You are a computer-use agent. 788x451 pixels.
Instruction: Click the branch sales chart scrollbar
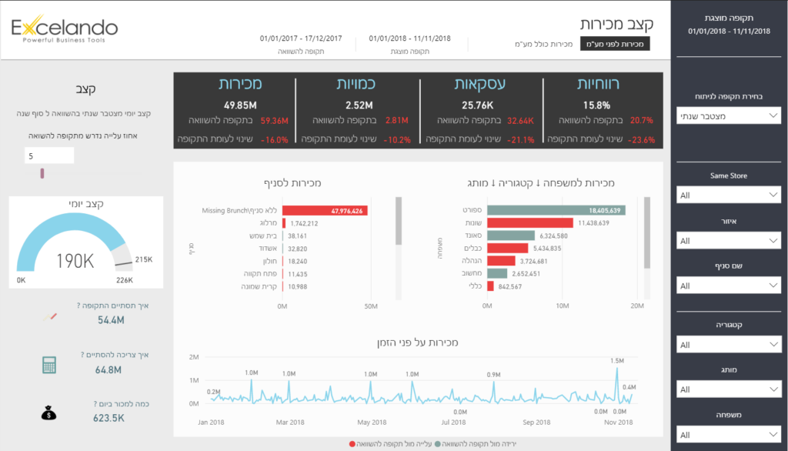coord(398,222)
